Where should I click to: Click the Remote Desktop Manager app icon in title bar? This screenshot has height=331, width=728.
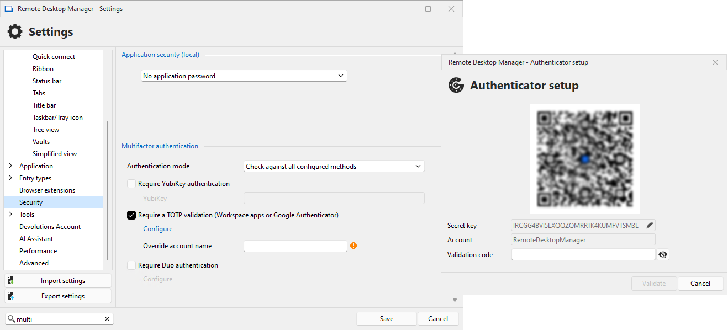[9, 9]
